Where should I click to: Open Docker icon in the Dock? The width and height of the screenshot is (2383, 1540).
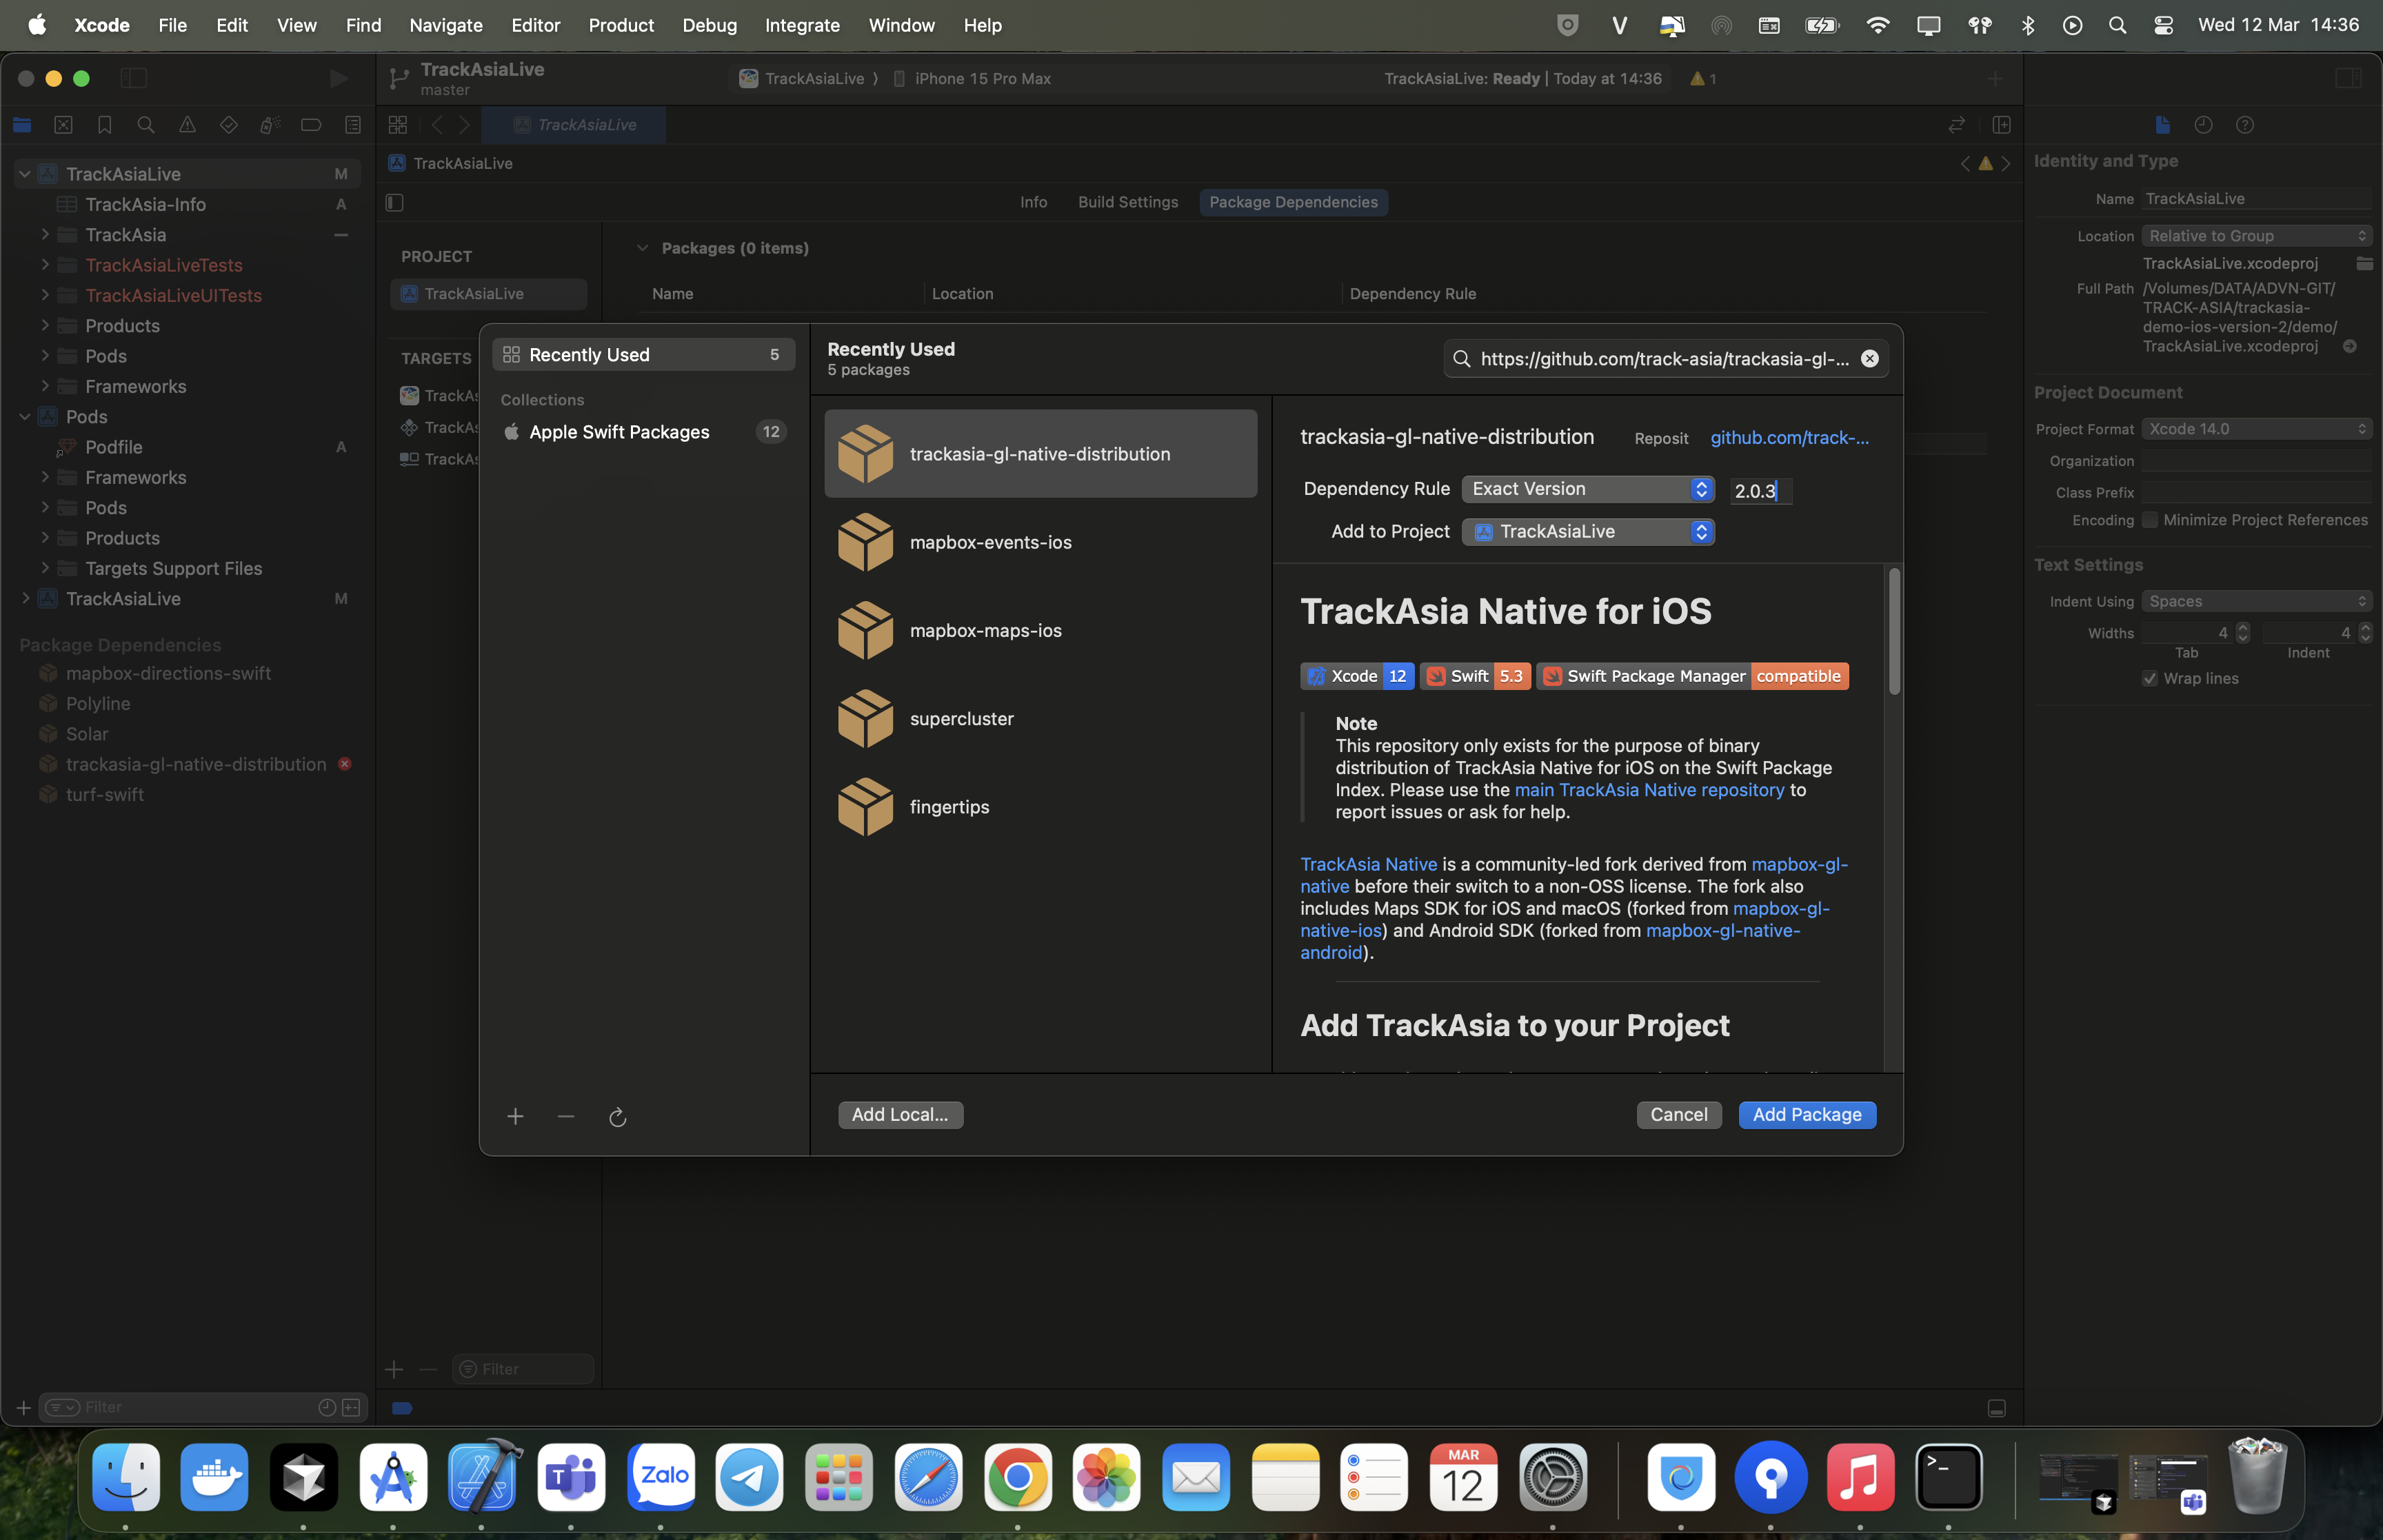click(x=215, y=1476)
